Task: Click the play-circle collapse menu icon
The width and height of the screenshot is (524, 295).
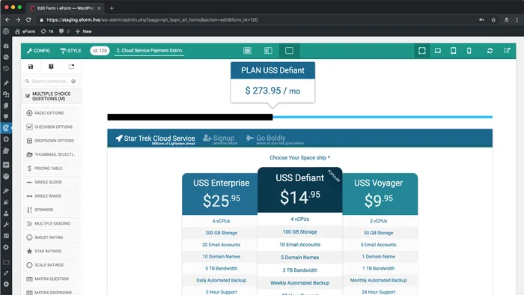Action: click(6, 284)
